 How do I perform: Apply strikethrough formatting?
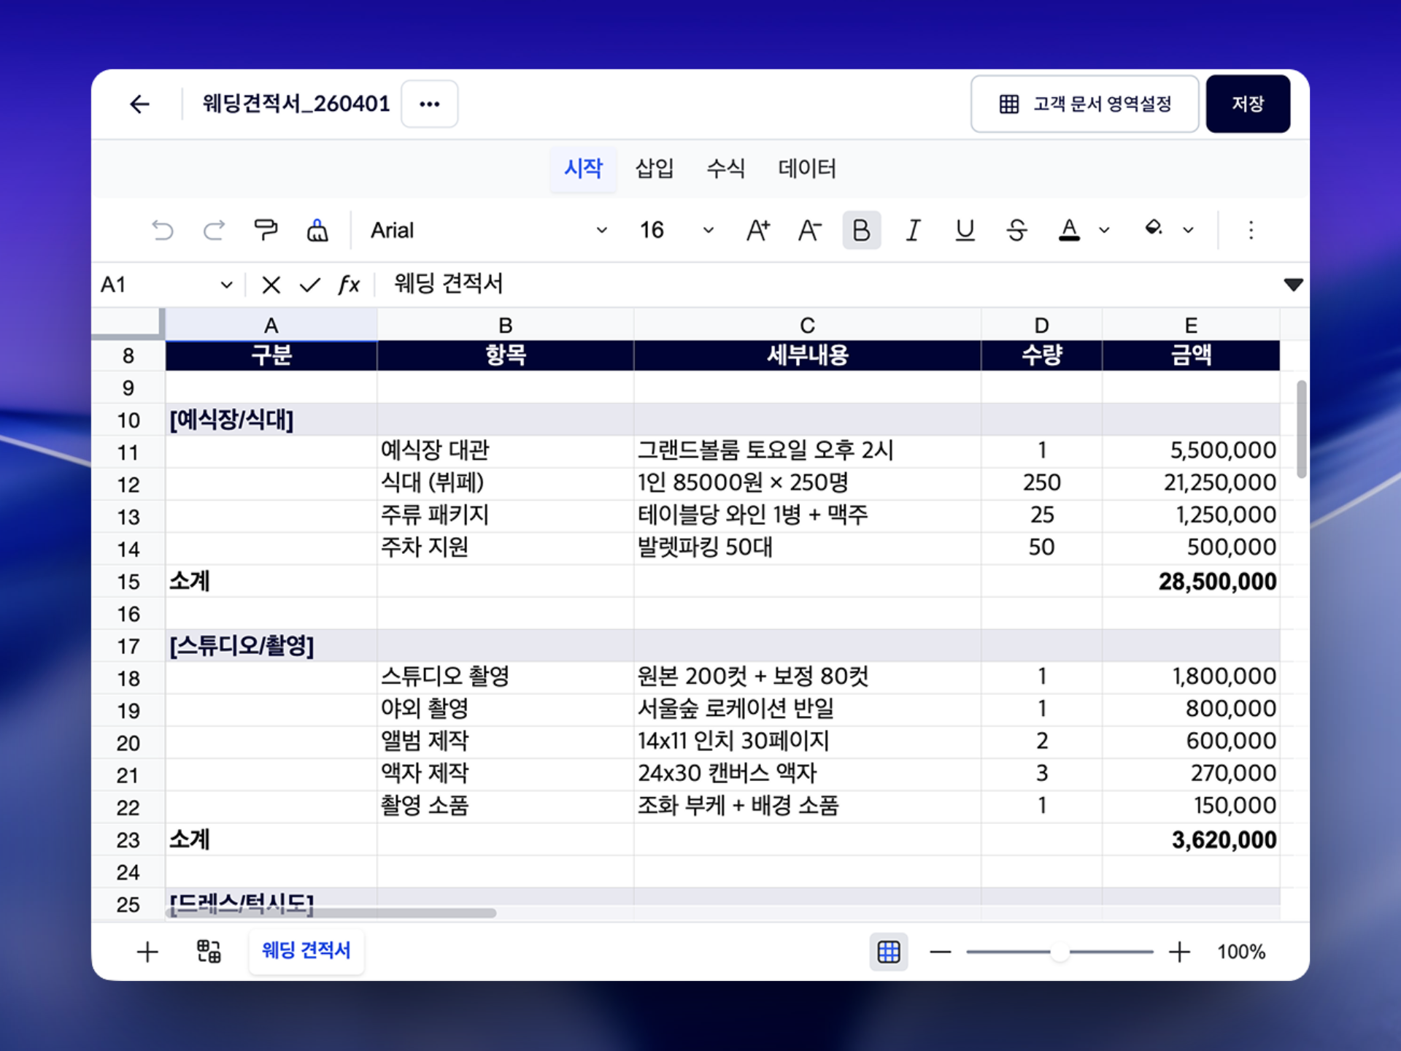(x=1016, y=230)
